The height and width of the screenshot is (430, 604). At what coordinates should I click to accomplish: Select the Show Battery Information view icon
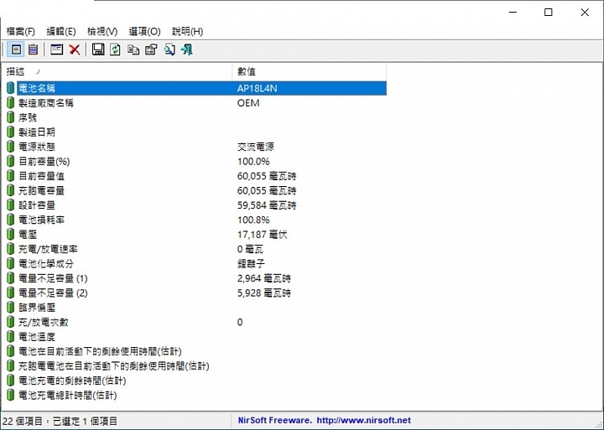(16, 49)
